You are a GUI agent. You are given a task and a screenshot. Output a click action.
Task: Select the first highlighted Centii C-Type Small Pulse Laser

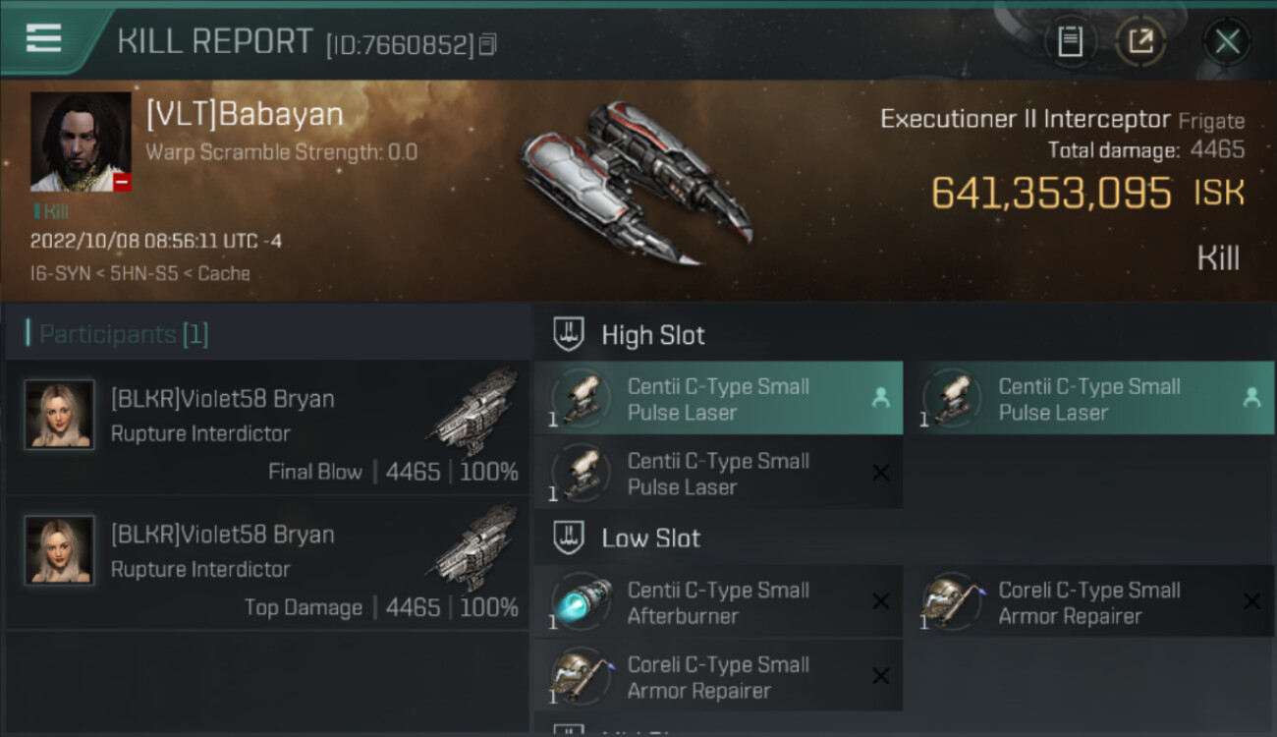coord(718,398)
